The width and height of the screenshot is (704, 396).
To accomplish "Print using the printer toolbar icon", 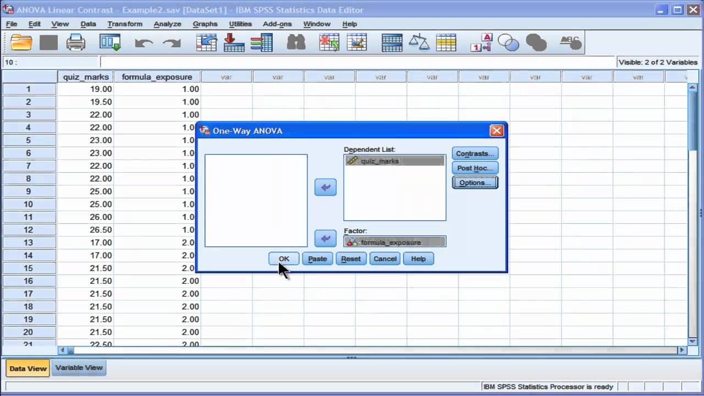I will [x=76, y=42].
